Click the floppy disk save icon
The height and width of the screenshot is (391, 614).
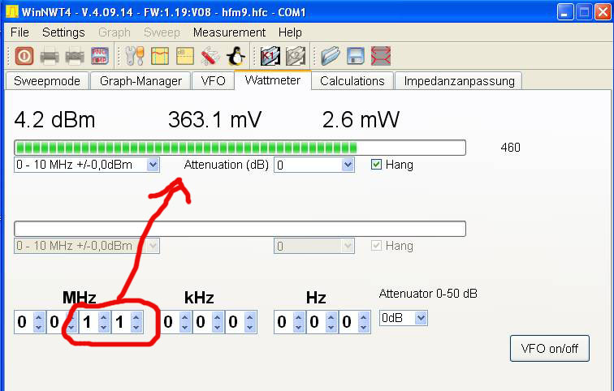coord(355,56)
